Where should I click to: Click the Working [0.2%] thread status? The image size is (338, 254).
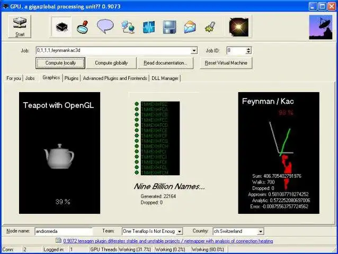click(x=170, y=250)
